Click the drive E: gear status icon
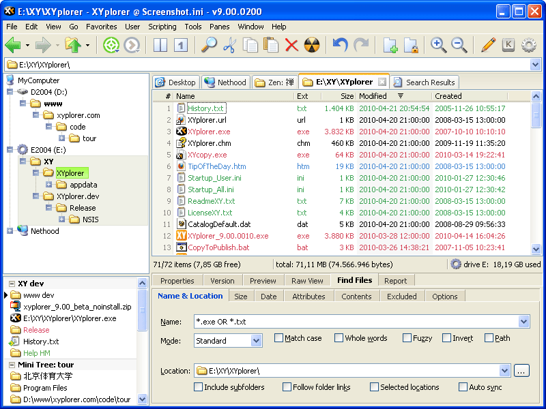Screen dimensions: 546x409 pos(456,264)
